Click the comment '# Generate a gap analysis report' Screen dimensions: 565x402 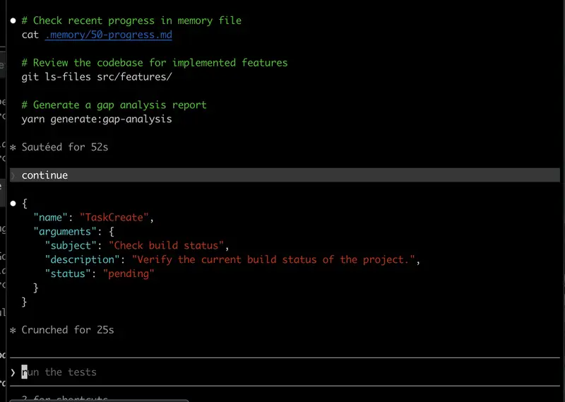pos(114,105)
